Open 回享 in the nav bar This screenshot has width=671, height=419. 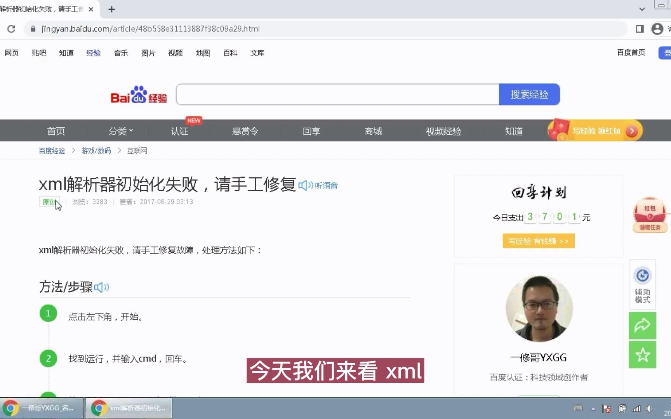[x=311, y=131]
